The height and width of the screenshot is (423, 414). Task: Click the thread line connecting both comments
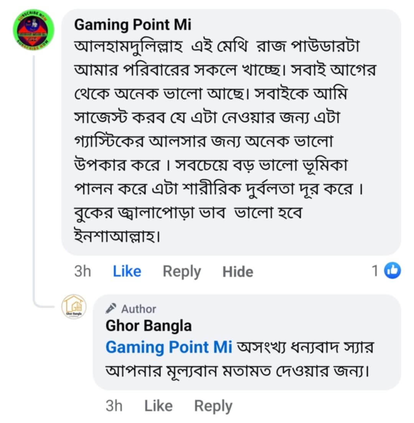tap(34, 180)
